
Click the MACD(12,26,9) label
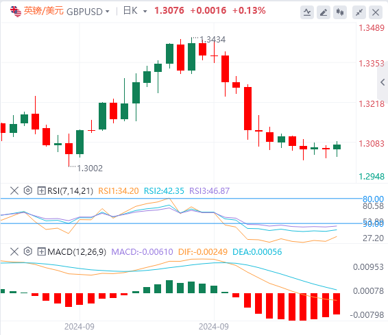point(77,252)
